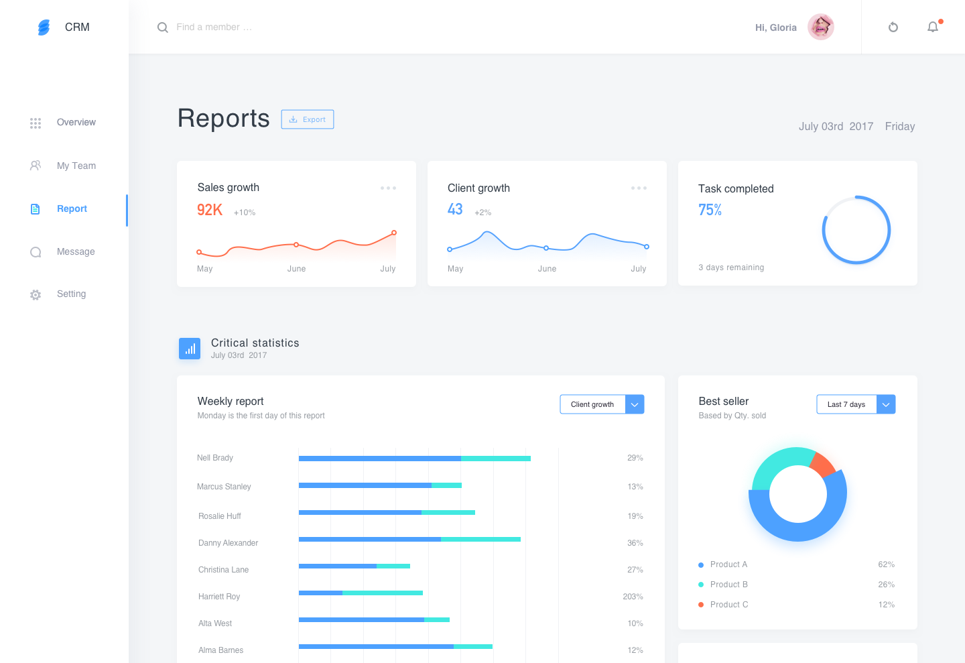Click the Setting gear icon
965x663 pixels.
36,295
